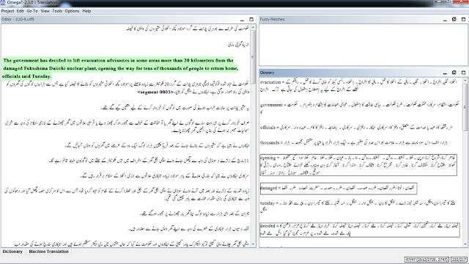
Task: Click Glossary scrollbar up arrow
Action: click(465, 81)
